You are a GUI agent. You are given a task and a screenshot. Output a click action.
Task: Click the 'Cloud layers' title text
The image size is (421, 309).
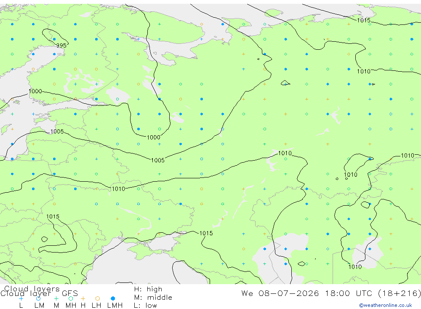32,289
